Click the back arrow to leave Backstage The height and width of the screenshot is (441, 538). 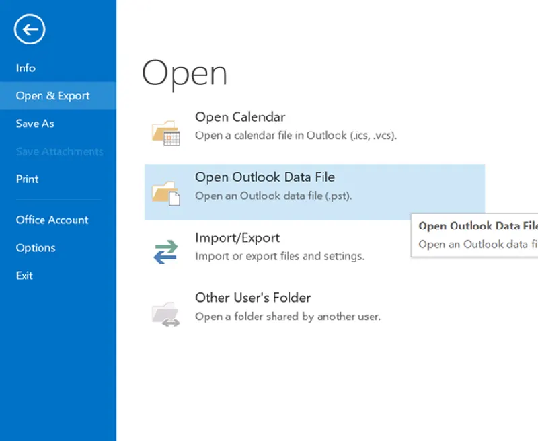30,30
